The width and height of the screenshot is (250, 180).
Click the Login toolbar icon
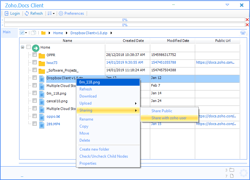(x=7, y=13)
